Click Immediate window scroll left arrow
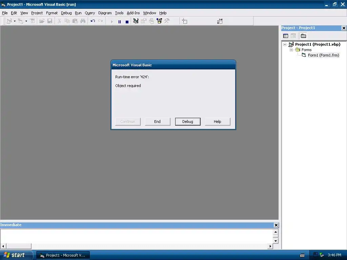The width and height of the screenshot is (347, 260). (3, 246)
